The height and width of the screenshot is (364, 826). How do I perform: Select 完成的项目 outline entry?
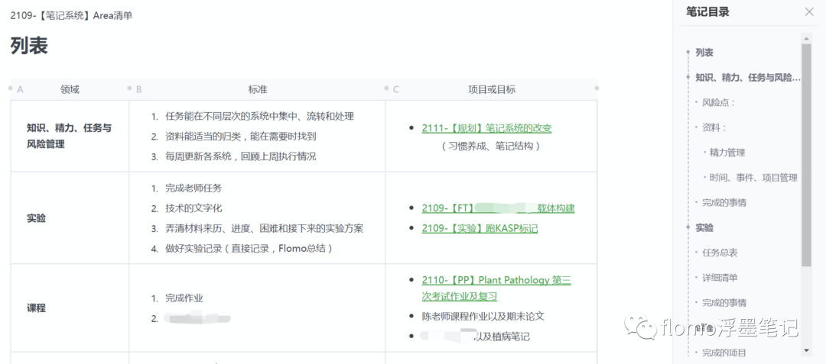pyautogui.click(x=724, y=353)
